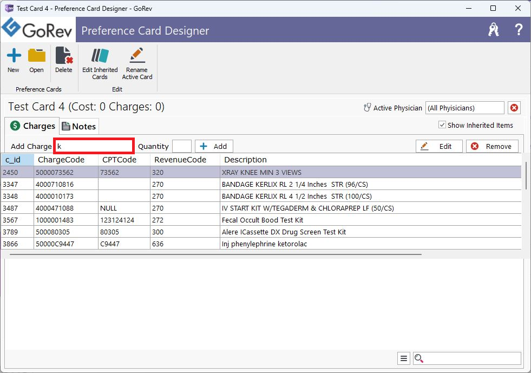Click charge code 4000010173 cell

[x=66, y=196]
